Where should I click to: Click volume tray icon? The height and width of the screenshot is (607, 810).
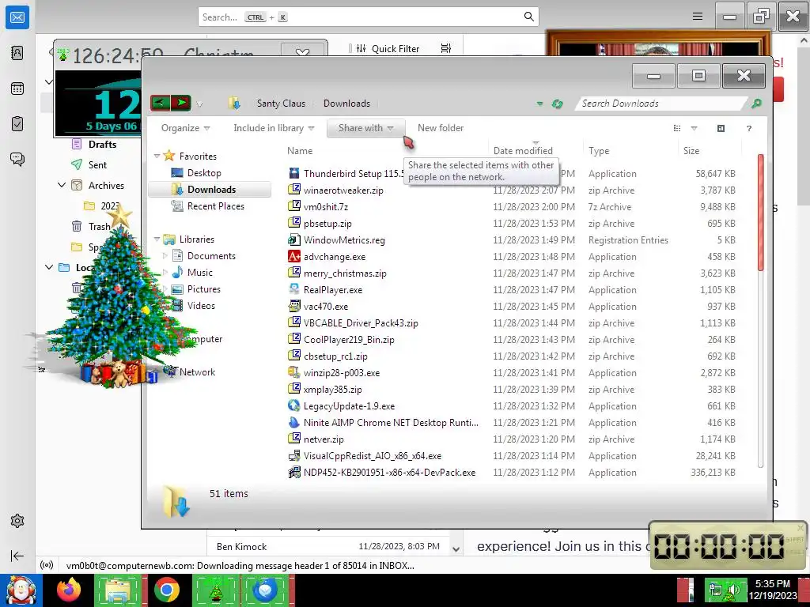(733, 590)
